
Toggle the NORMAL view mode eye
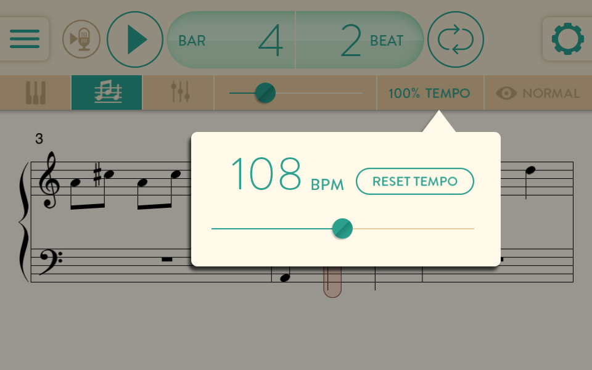[538, 93]
